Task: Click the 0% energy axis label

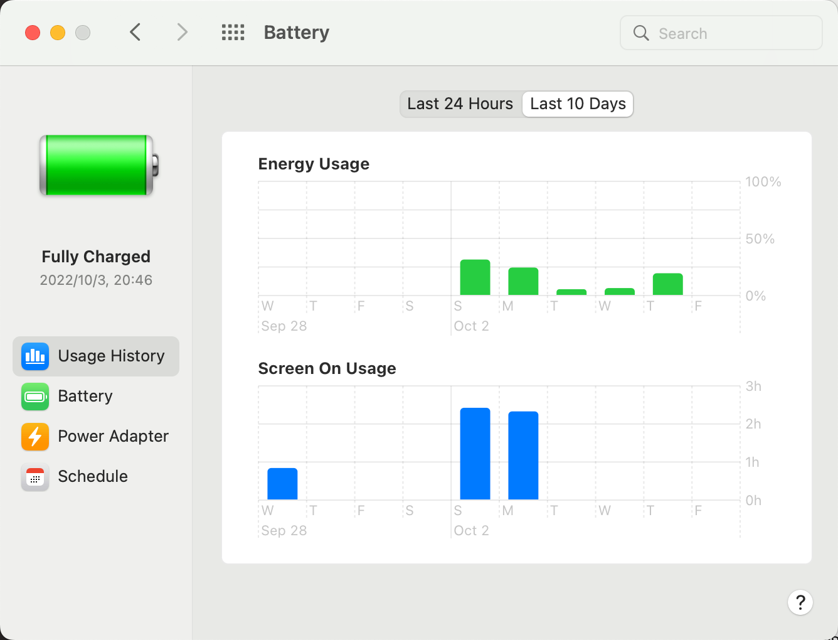Action: [756, 296]
